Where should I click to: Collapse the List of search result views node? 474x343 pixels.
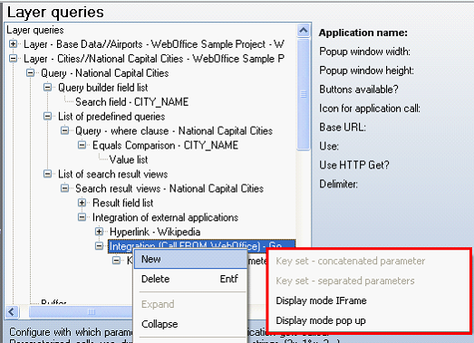click(x=47, y=174)
